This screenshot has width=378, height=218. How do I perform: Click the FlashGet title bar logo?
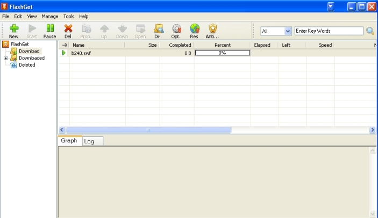tap(4, 6)
